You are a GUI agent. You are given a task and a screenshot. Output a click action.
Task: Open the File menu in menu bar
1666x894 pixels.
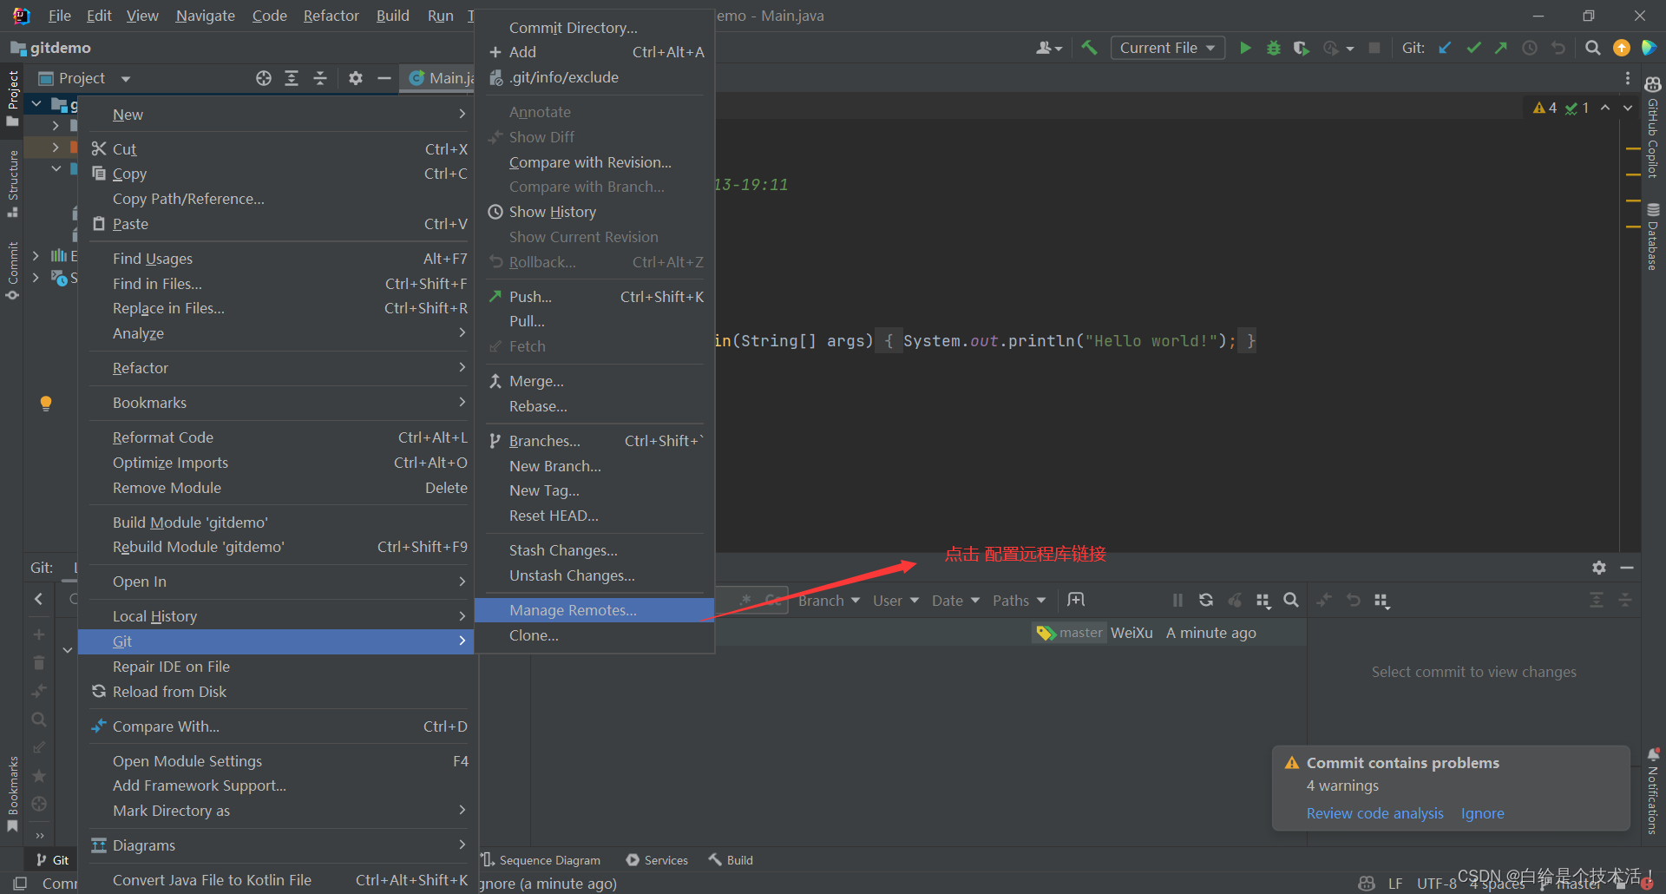[x=60, y=16]
